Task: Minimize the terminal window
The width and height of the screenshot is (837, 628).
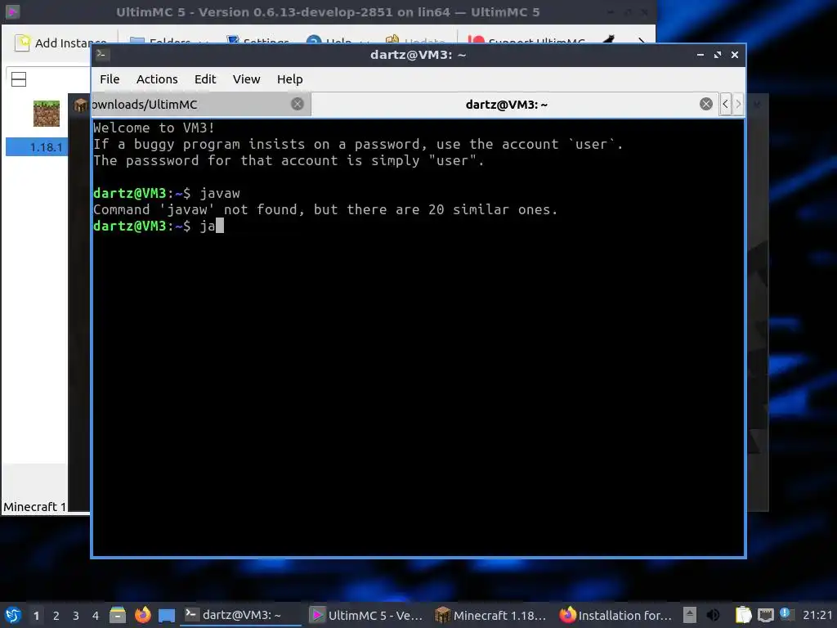Action: pos(700,55)
